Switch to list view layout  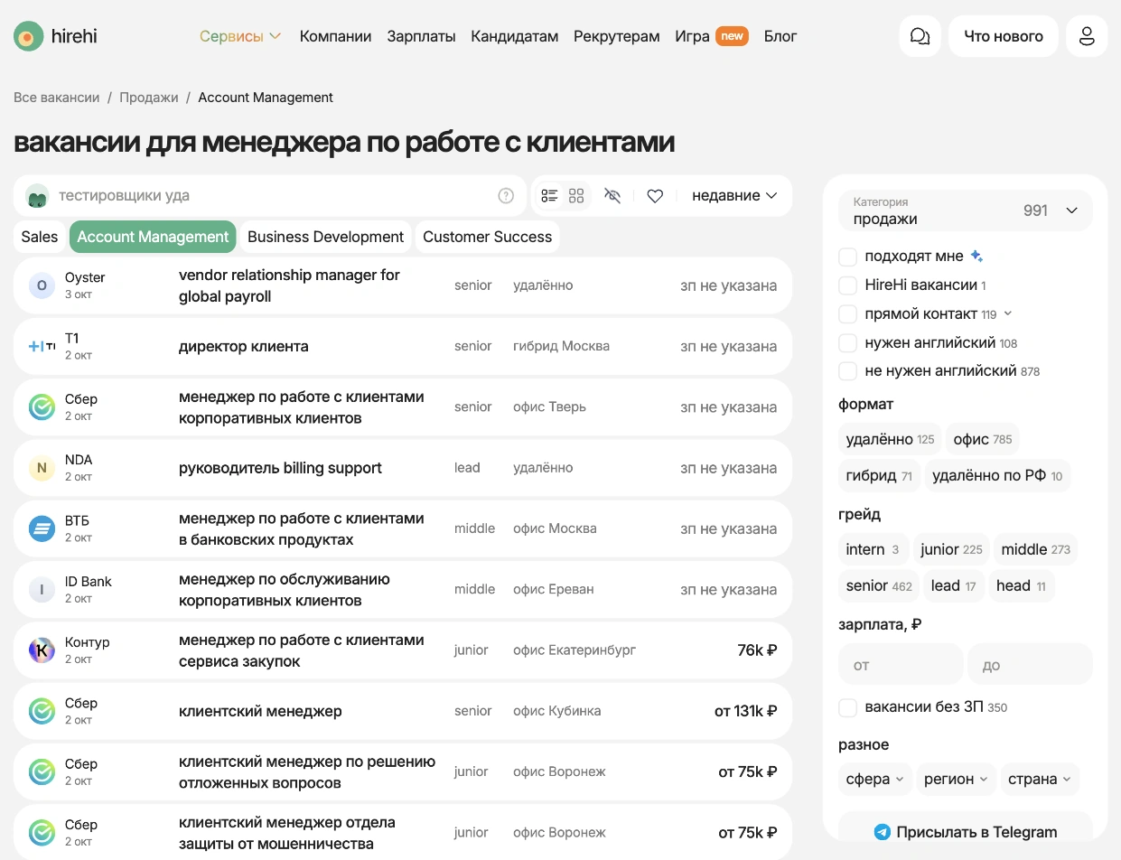coord(549,195)
